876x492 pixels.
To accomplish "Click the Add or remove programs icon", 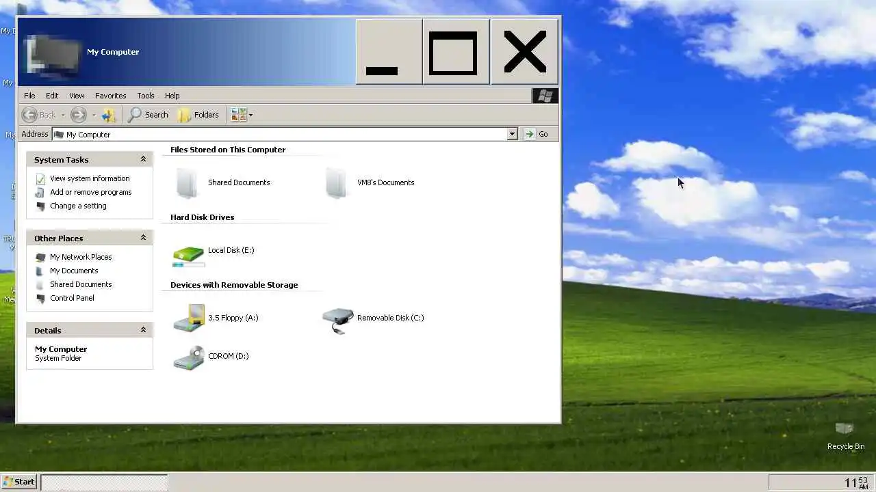I will [40, 192].
